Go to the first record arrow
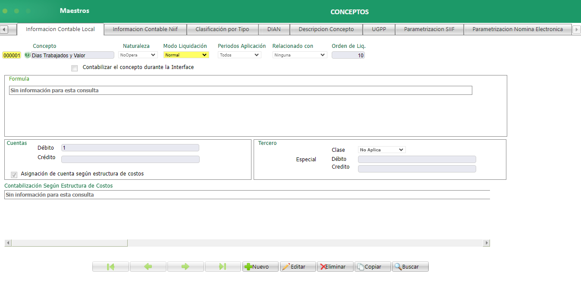The image size is (581, 282). pos(110,267)
